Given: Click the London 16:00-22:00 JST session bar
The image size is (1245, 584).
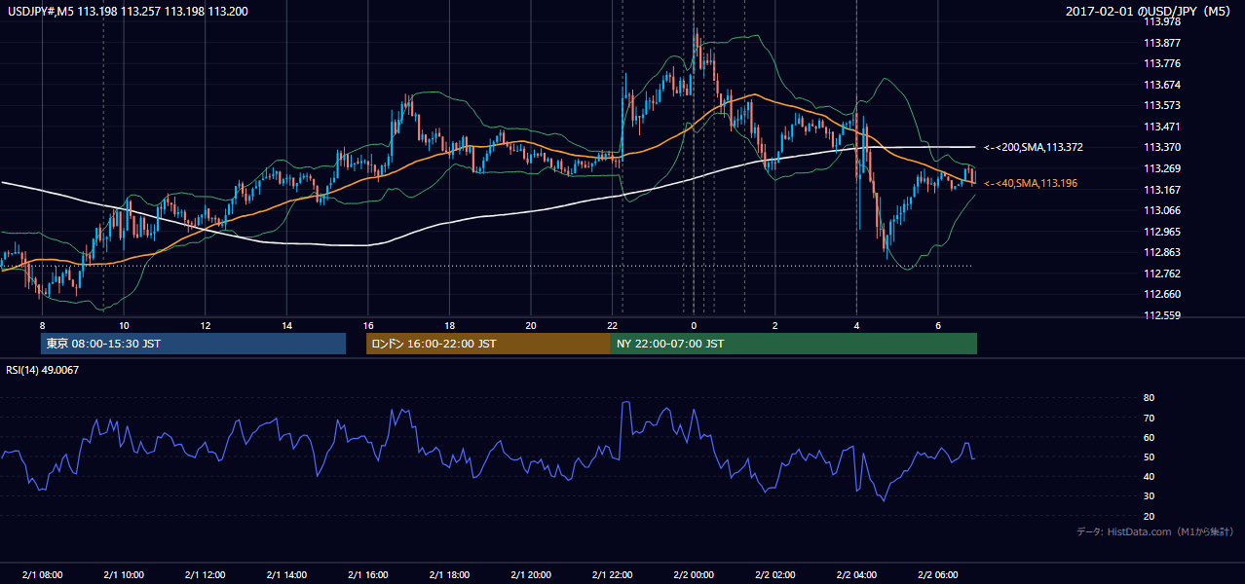Looking at the screenshot, I should (x=488, y=344).
